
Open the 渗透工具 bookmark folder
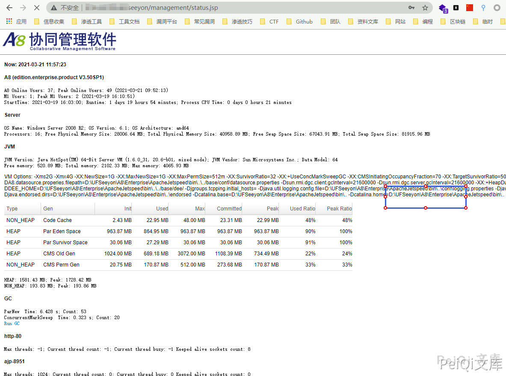click(x=87, y=22)
